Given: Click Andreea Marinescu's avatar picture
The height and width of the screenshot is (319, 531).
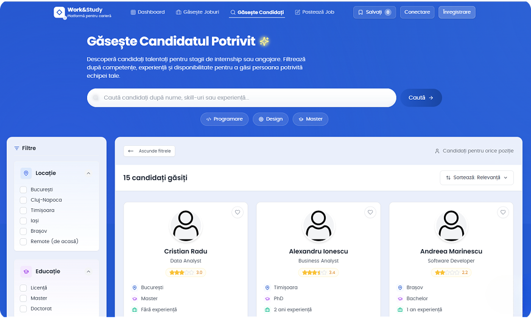Looking at the screenshot, I should [x=451, y=226].
